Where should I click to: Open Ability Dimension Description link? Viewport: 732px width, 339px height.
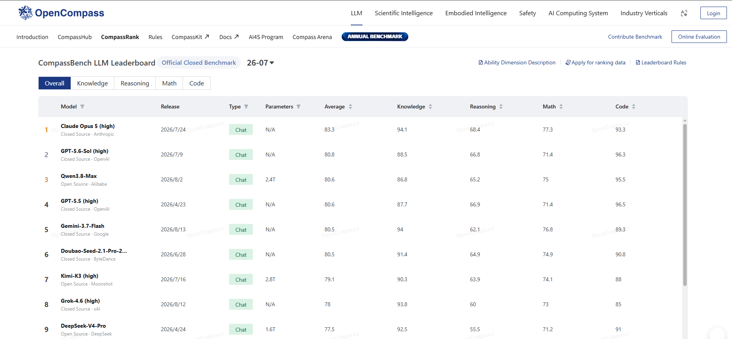(x=517, y=62)
